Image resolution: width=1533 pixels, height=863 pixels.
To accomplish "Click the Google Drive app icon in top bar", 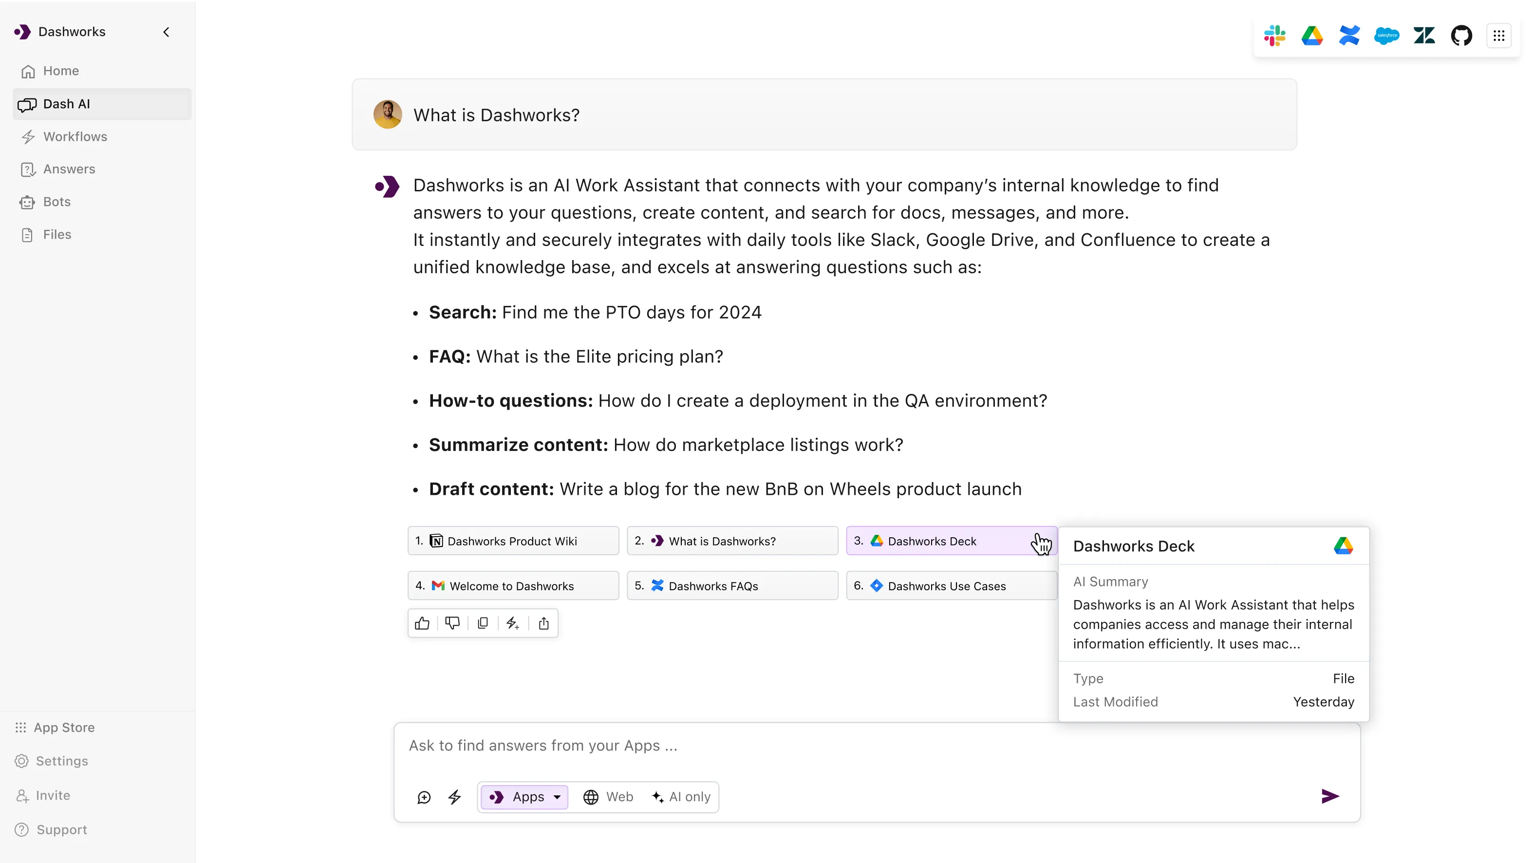I will pos(1311,36).
